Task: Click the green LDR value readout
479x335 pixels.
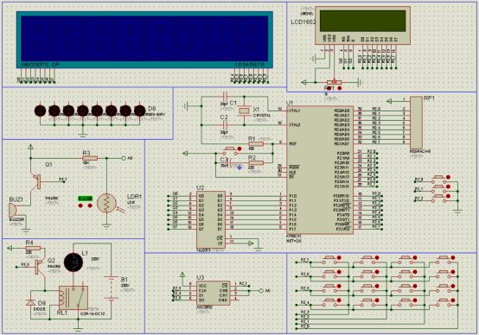Action: click(x=86, y=199)
